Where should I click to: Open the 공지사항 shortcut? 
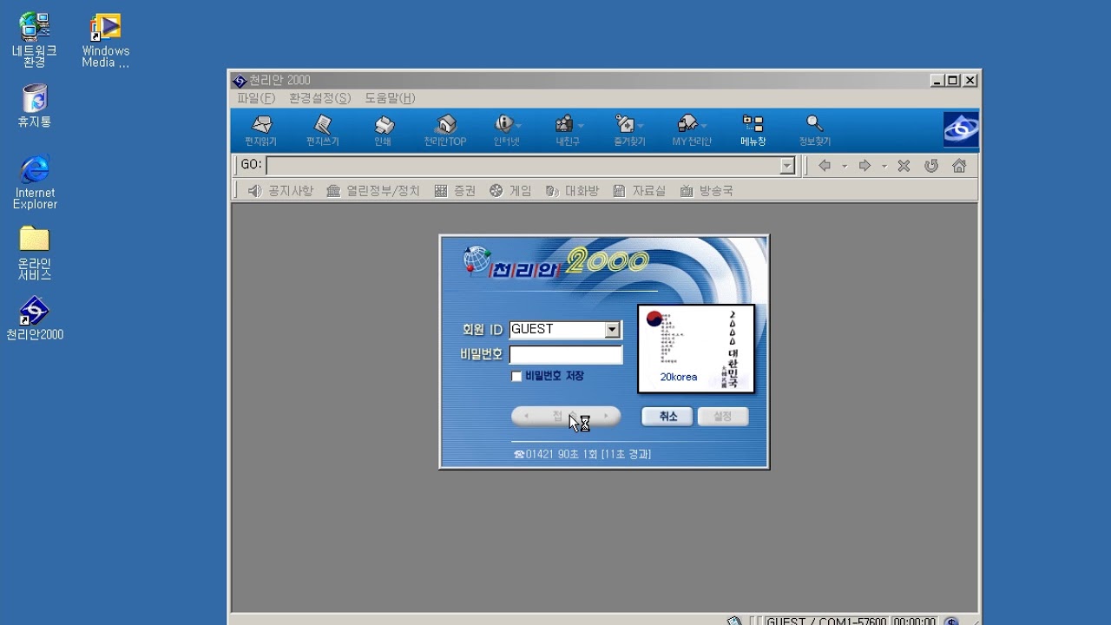[x=280, y=191]
